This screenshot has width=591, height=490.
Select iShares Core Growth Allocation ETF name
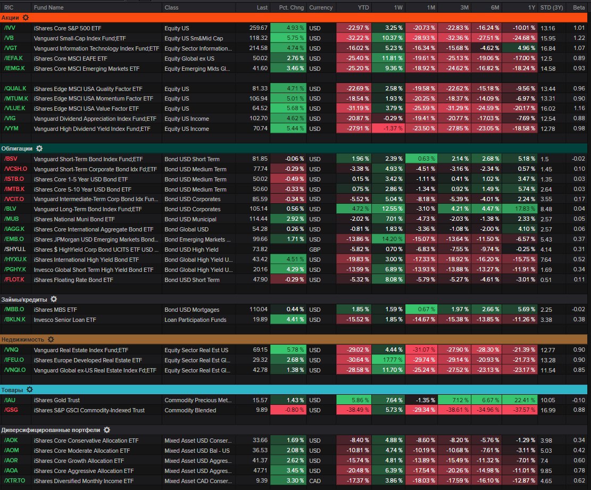tap(79, 461)
